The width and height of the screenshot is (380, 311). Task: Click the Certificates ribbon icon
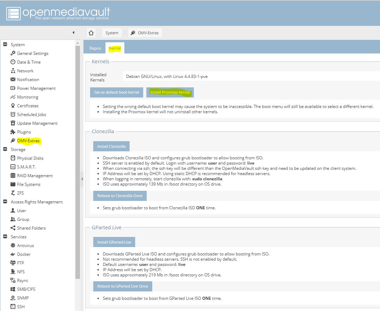click(x=13, y=106)
